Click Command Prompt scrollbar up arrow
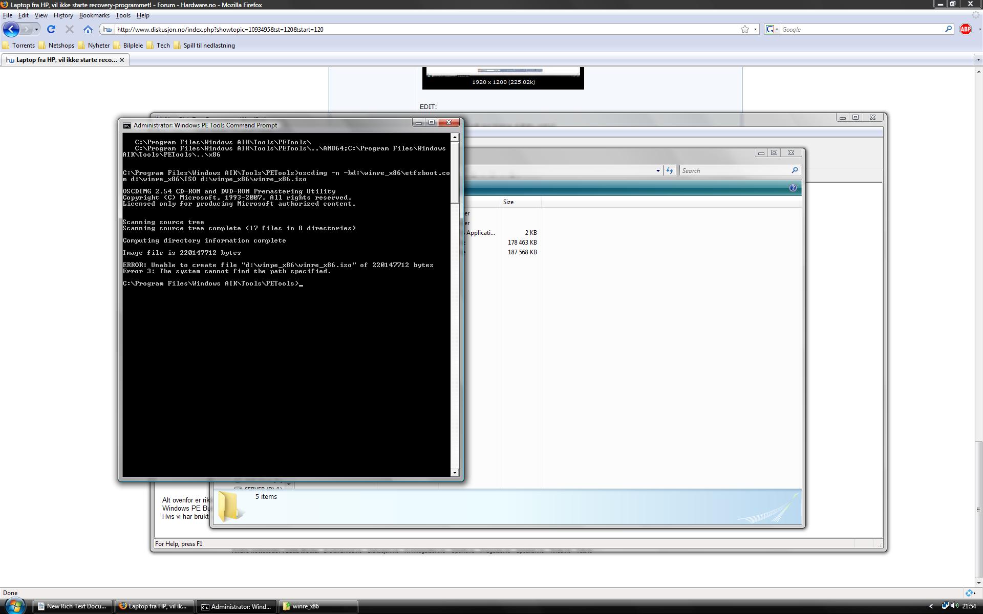This screenshot has height=614, width=983. tap(455, 137)
